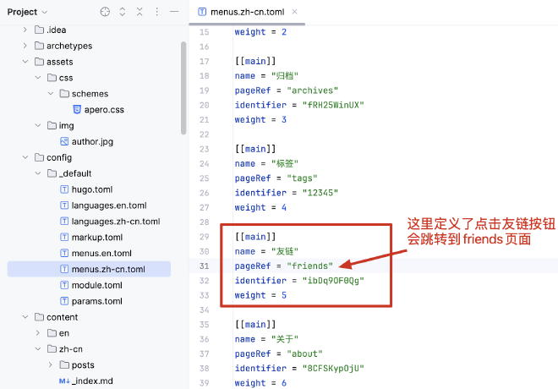
Task: Open the Project panel options menu
Action: click(x=157, y=12)
